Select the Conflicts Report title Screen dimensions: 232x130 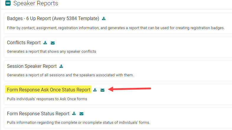24,43
